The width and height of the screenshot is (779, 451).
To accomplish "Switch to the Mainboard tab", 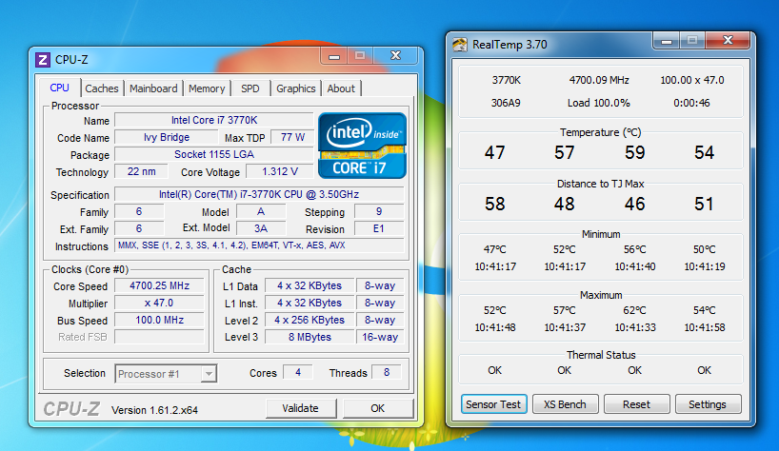I will (x=153, y=88).
